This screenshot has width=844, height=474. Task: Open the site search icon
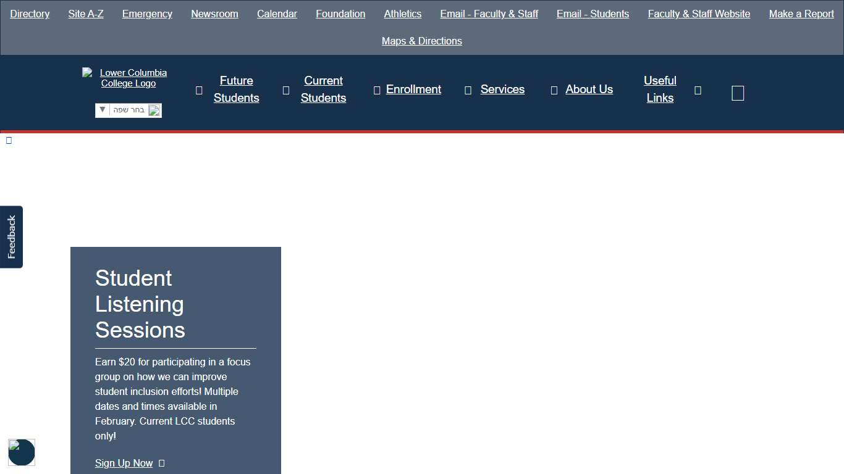738,93
